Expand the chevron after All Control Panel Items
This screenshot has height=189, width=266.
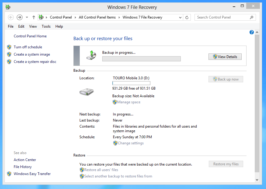point(119,17)
